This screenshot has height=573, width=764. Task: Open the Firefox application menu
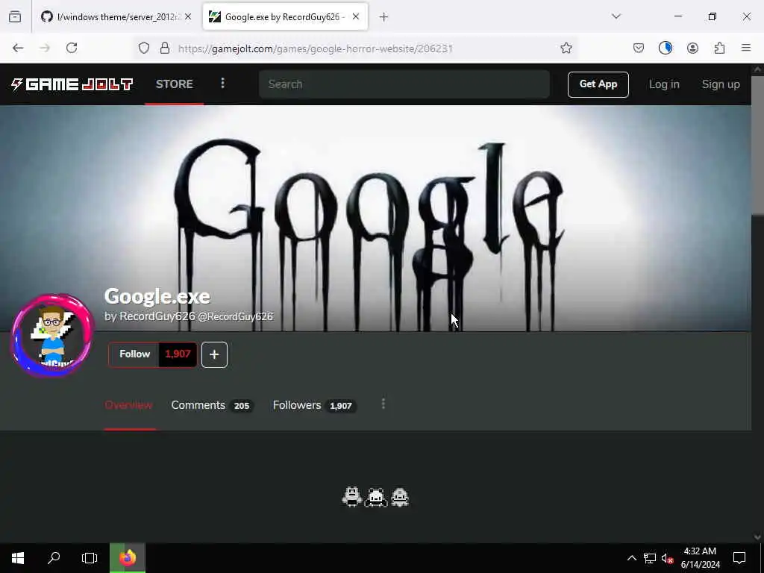746,48
